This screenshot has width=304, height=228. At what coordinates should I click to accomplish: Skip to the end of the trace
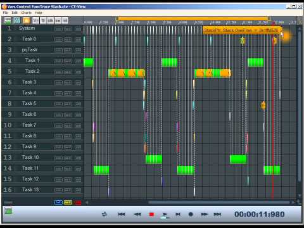point(217,214)
